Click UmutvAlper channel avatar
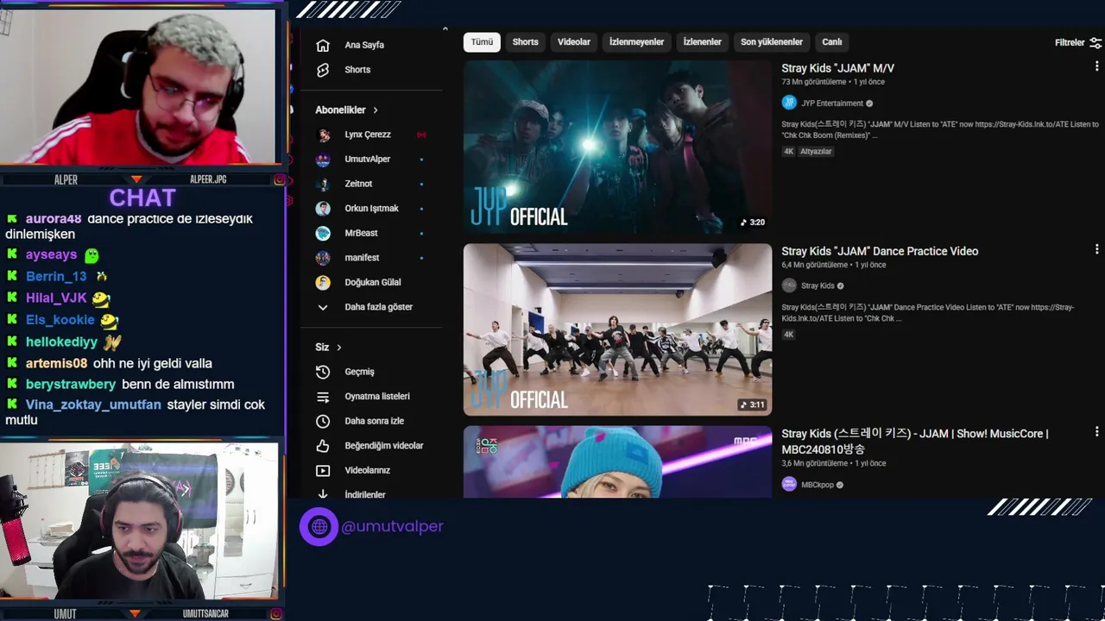Viewport: 1105px width, 621px height. pyautogui.click(x=323, y=160)
